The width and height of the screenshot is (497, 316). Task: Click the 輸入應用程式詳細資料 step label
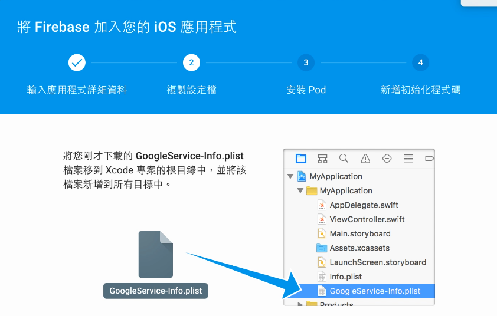coord(77,90)
